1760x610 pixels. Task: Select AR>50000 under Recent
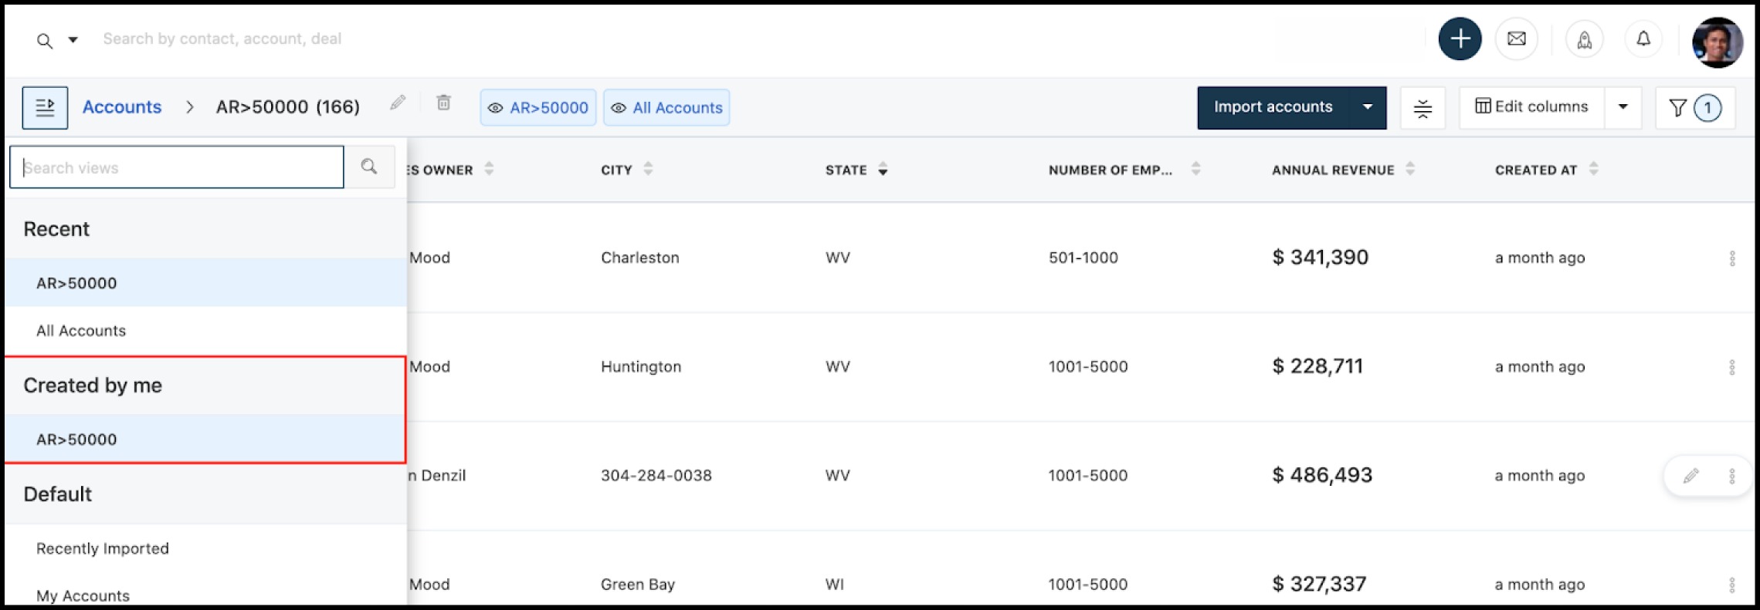[205, 283]
